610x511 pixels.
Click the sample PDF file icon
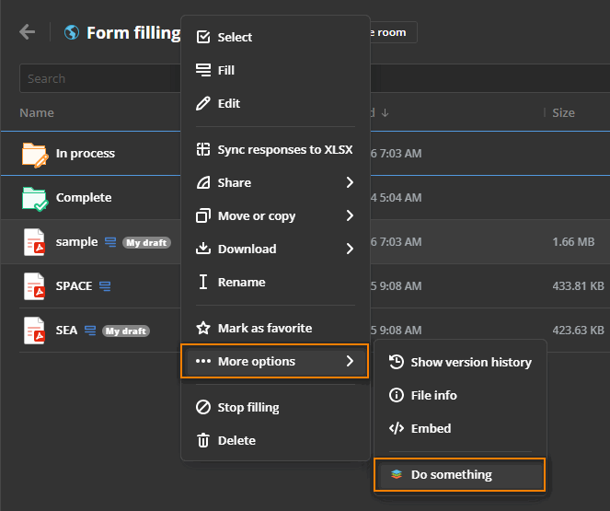click(x=35, y=242)
